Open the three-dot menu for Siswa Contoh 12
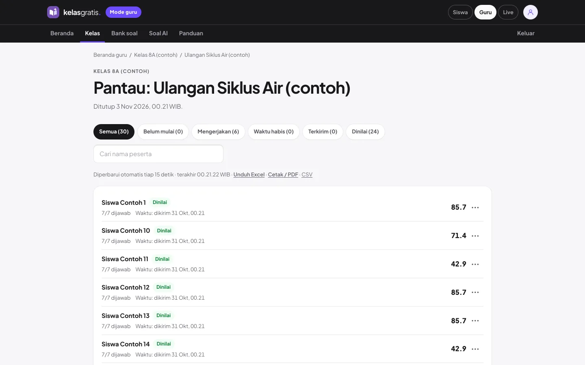The image size is (585, 365). tap(475, 292)
